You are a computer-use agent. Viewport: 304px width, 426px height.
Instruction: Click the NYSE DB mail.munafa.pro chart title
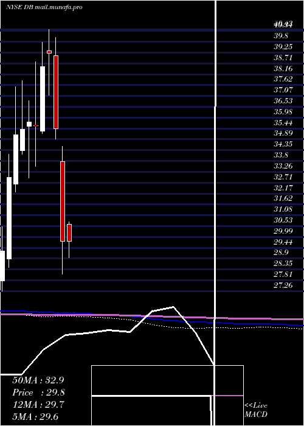[x=44, y=7]
